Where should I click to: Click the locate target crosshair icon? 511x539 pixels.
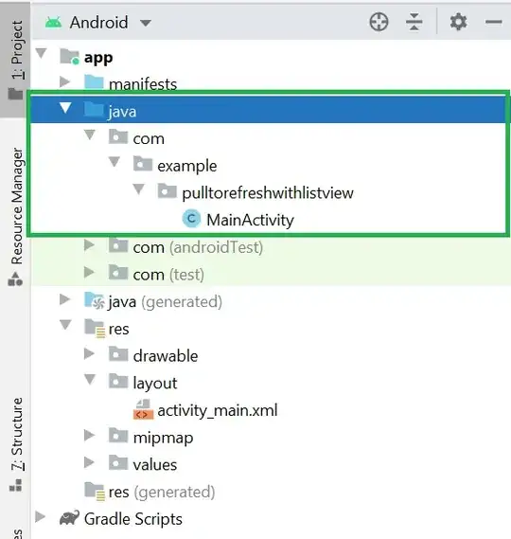coord(379,22)
